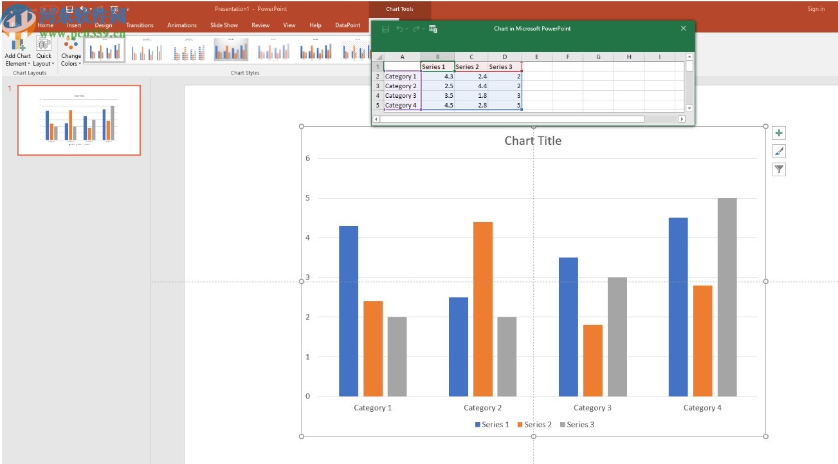838x464 pixels.
Task: Select the Series 3 header cell in data sheet
Action: [x=504, y=66]
